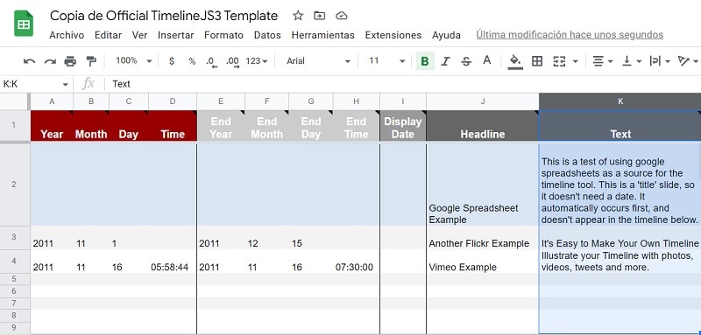Open fill color picker

point(515,61)
